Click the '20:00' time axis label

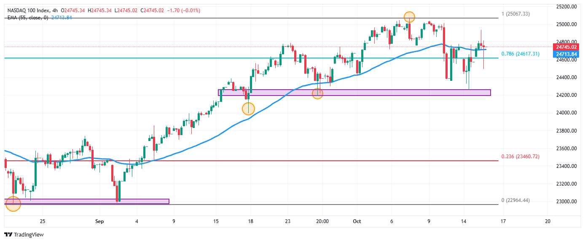pyautogui.click(x=322, y=221)
